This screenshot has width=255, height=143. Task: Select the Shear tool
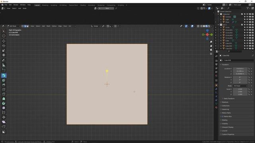point(4,122)
